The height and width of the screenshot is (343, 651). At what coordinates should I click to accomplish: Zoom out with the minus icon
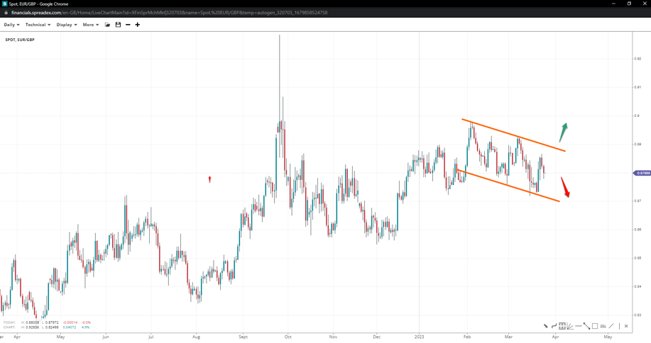coord(128,25)
